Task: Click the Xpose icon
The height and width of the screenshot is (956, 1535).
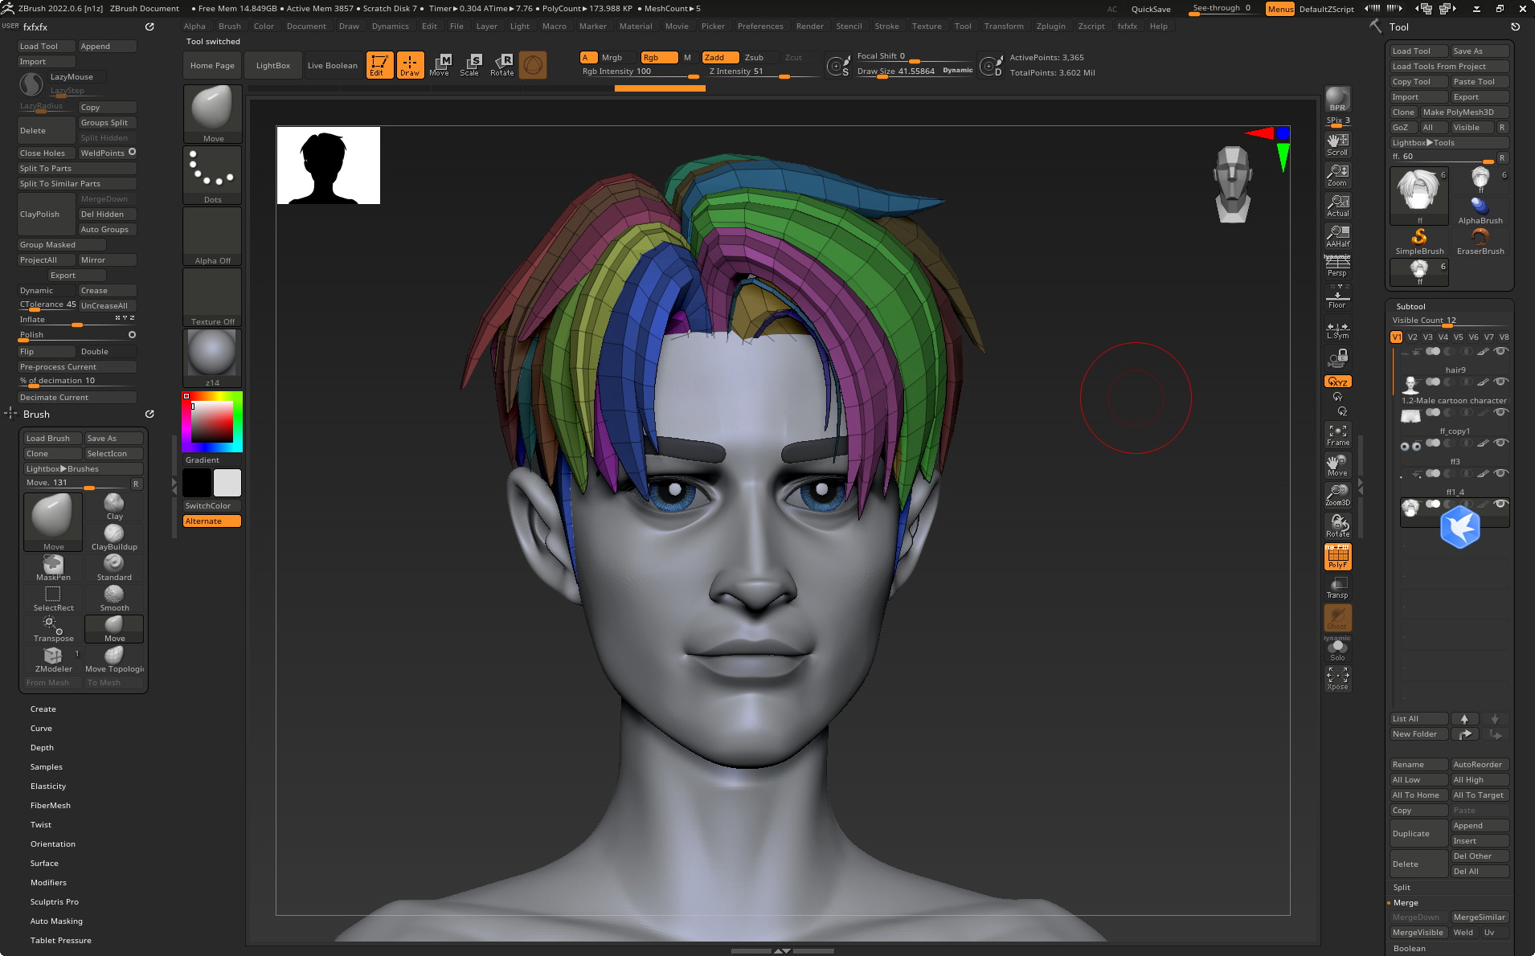Action: click(1337, 679)
